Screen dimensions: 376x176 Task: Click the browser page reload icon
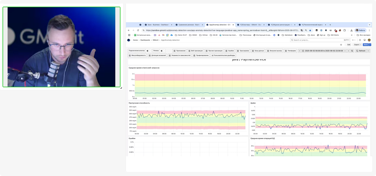coord(138,30)
